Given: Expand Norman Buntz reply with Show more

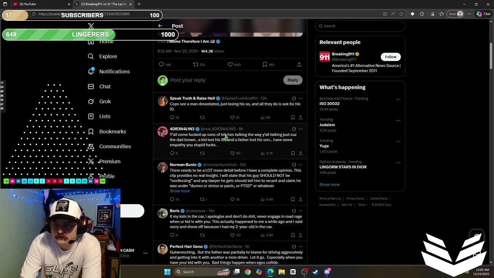Looking at the screenshot, I should 179,191.
